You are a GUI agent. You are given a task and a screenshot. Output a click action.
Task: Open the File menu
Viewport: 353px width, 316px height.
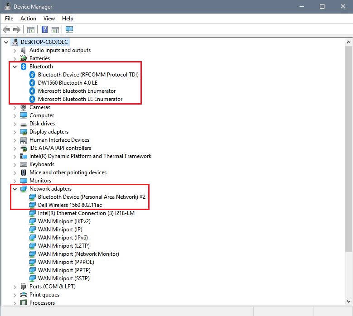9,19
